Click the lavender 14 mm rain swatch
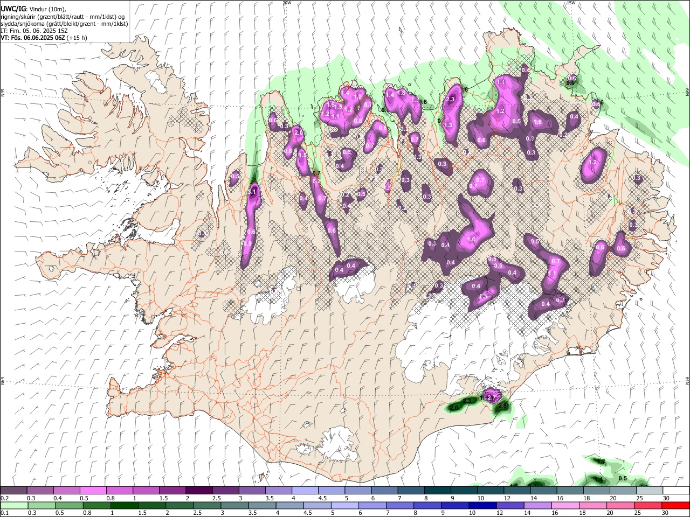The height and width of the screenshot is (517, 690). pos(537,506)
